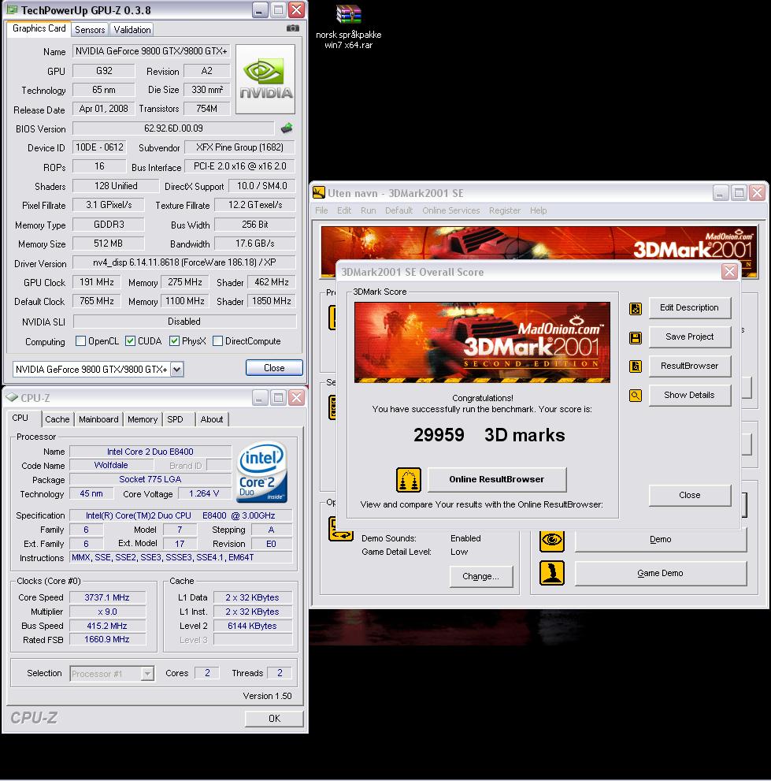Click the CPU-Z title bar app icon

(12, 397)
